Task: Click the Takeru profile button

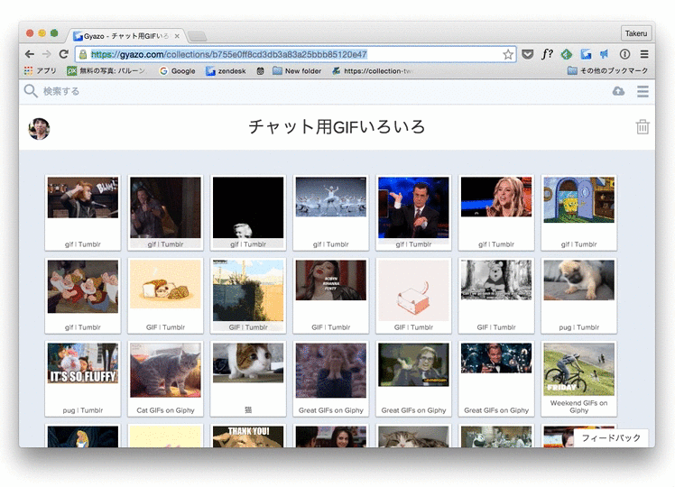Action: tap(636, 33)
